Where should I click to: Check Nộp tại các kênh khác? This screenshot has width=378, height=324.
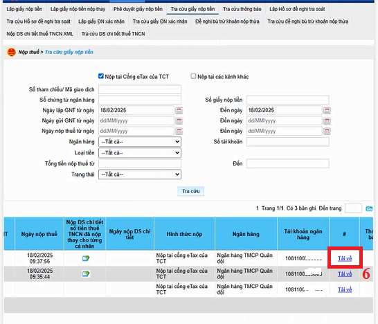[193, 76]
